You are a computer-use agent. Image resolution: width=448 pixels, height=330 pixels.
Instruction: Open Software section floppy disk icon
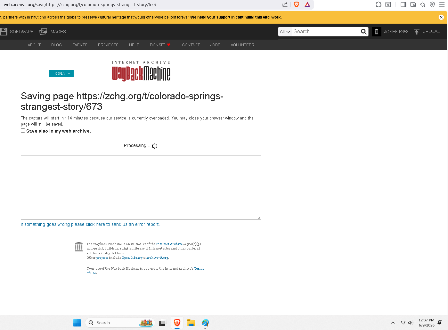pos(4,32)
